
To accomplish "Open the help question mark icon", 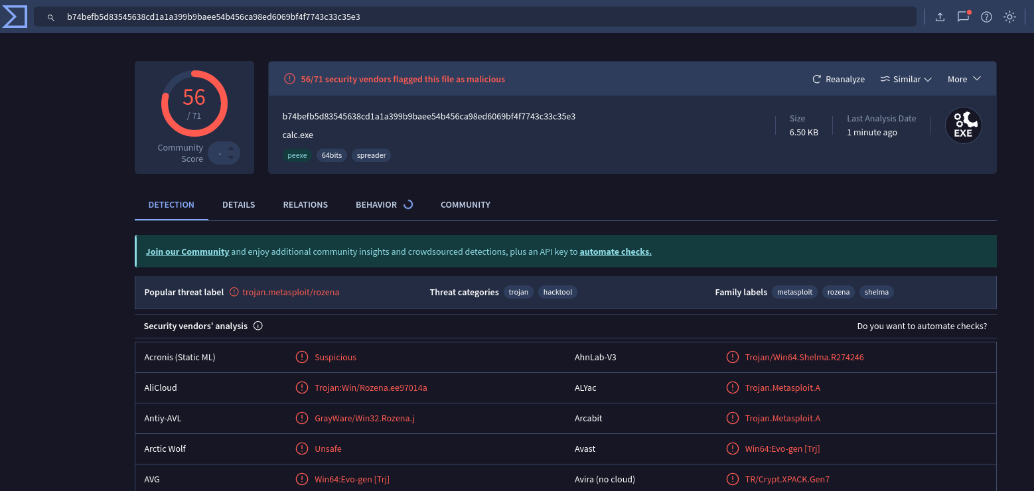I will (986, 17).
